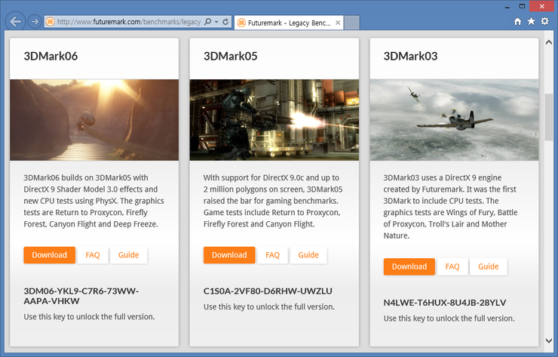This screenshot has height=357, width=558.
Task: Minimize the browser window
Action: (x=507, y=6)
